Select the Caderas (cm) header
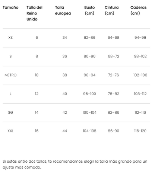This screenshot has width=155, height=172. point(138,10)
